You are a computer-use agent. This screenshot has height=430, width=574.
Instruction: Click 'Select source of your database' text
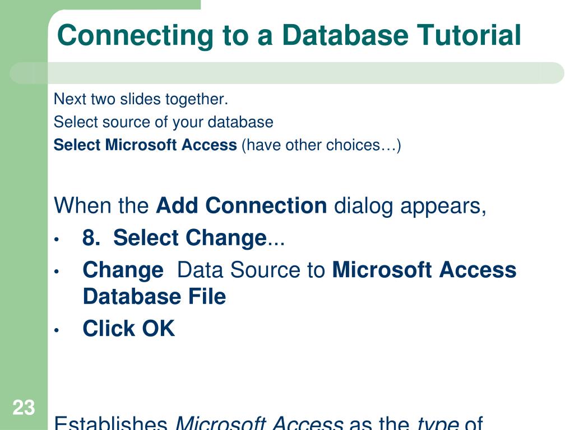(x=163, y=122)
